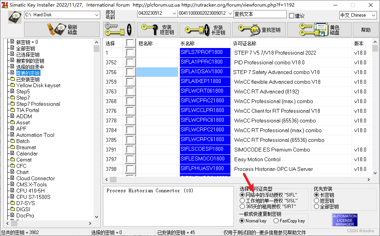380x236 pixels.
Task: Choose the Normal key radio option
Action: (242, 221)
